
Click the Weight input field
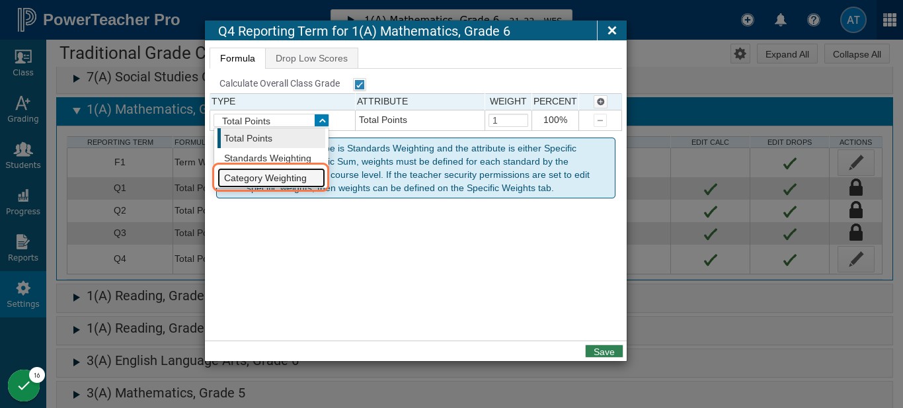(508, 120)
